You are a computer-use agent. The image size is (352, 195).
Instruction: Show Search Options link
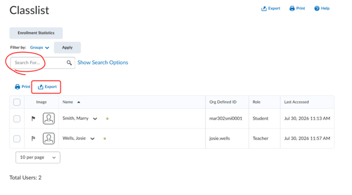103,63
